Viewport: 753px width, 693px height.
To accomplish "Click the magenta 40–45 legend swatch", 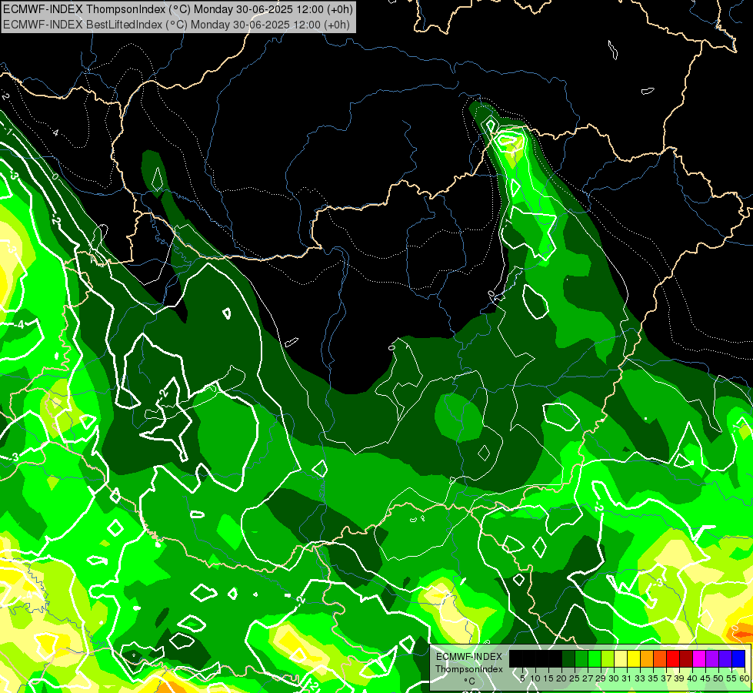I will (x=699, y=658).
